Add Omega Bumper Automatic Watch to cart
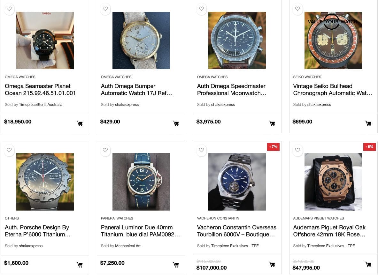This screenshot has width=378, height=275. click(176, 124)
